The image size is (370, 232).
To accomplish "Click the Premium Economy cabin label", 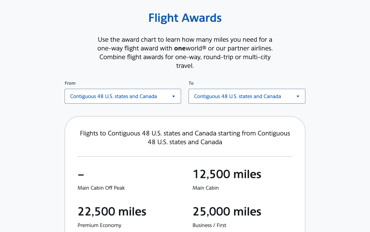I will click(x=99, y=225).
